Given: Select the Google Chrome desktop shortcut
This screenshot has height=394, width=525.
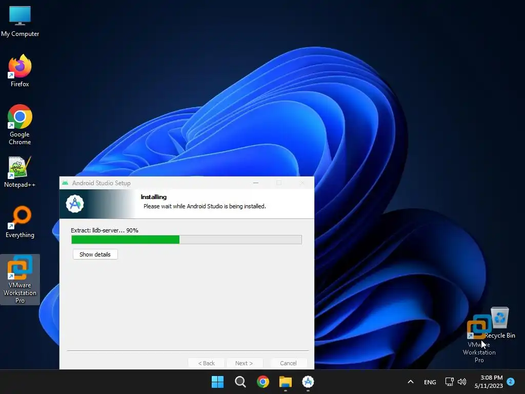Looking at the screenshot, I should pos(20,125).
